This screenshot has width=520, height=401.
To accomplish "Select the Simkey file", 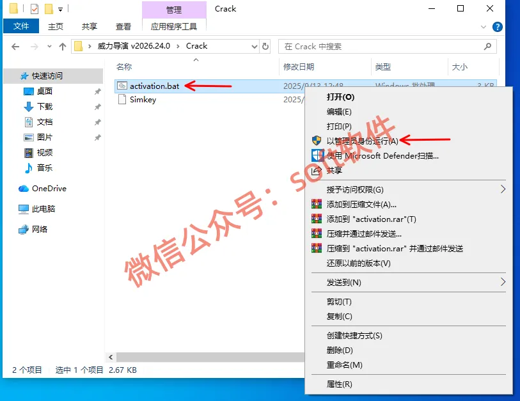I will pyautogui.click(x=143, y=100).
